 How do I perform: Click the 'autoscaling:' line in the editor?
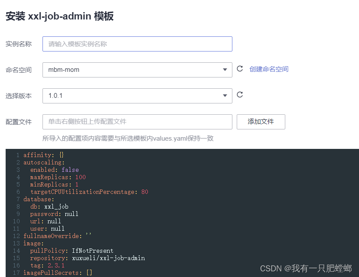click(x=44, y=162)
